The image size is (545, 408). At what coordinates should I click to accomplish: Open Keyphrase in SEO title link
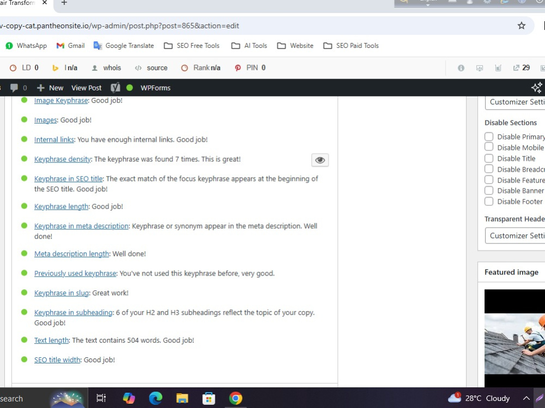point(68,179)
